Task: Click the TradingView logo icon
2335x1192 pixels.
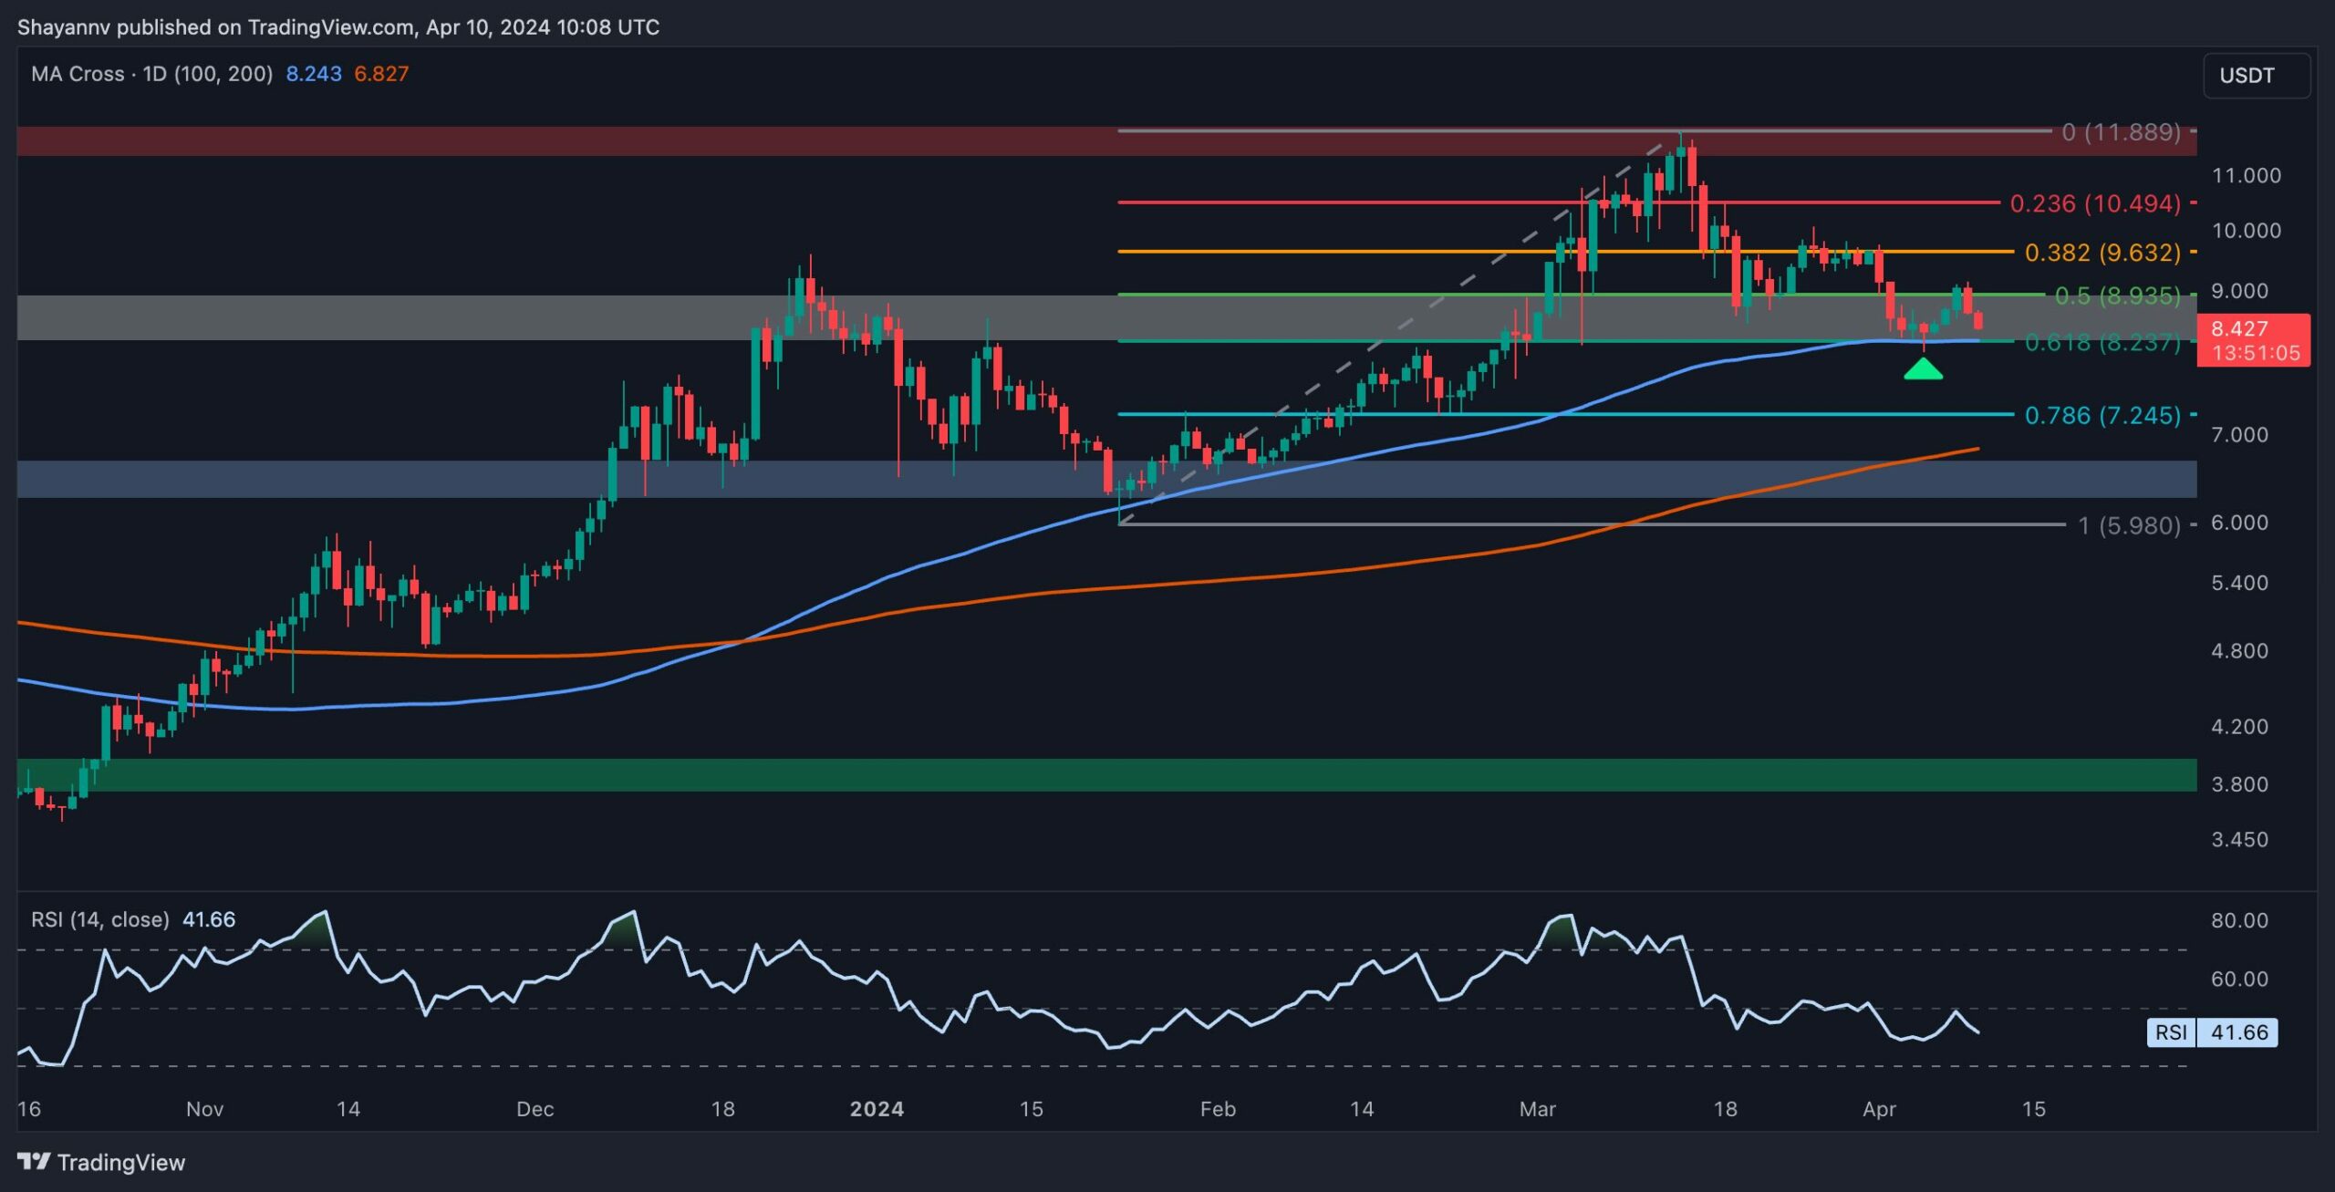Action: click(34, 1161)
